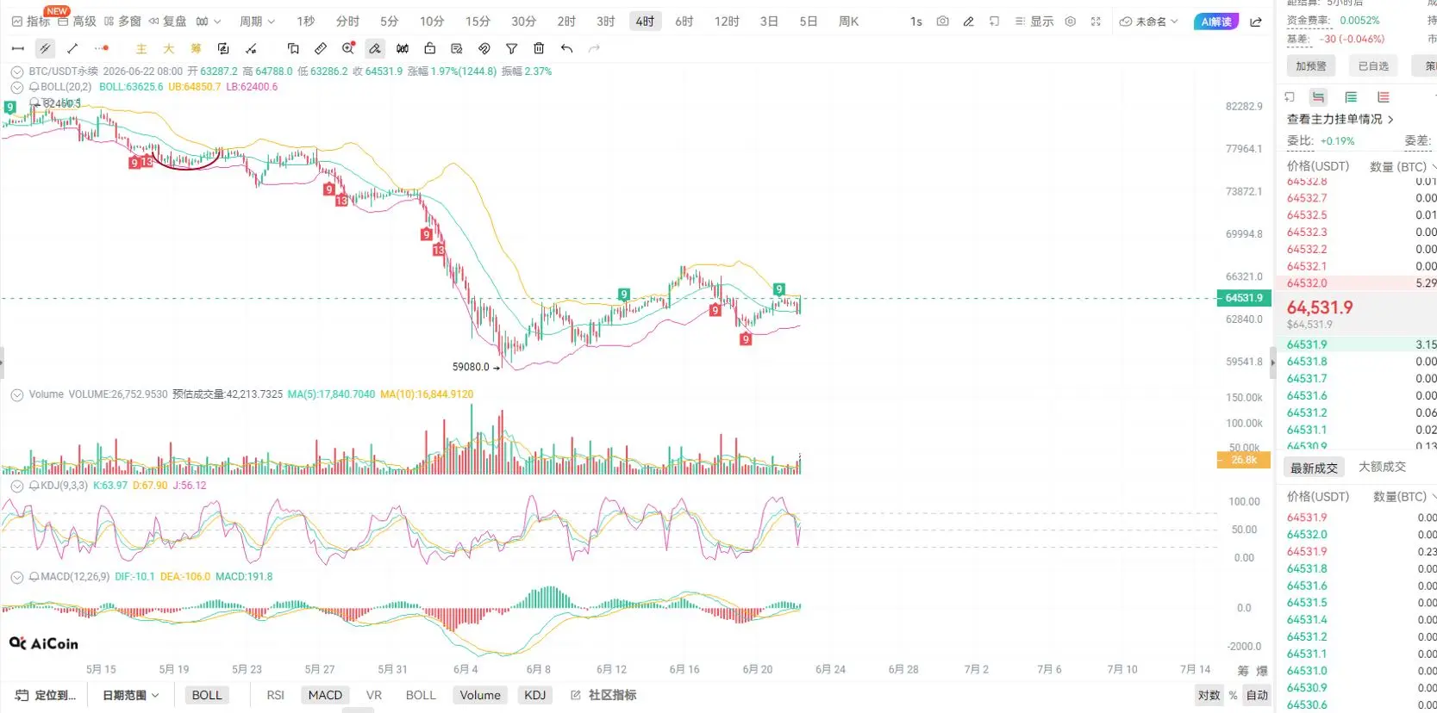The image size is (1437, 713).
Task: Click the AI解读 button
Action: point(1216,22)
